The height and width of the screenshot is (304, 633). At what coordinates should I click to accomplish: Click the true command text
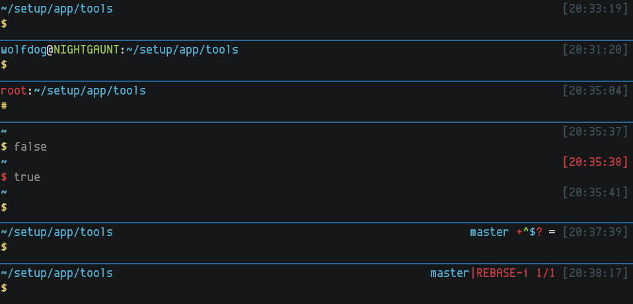27,177
